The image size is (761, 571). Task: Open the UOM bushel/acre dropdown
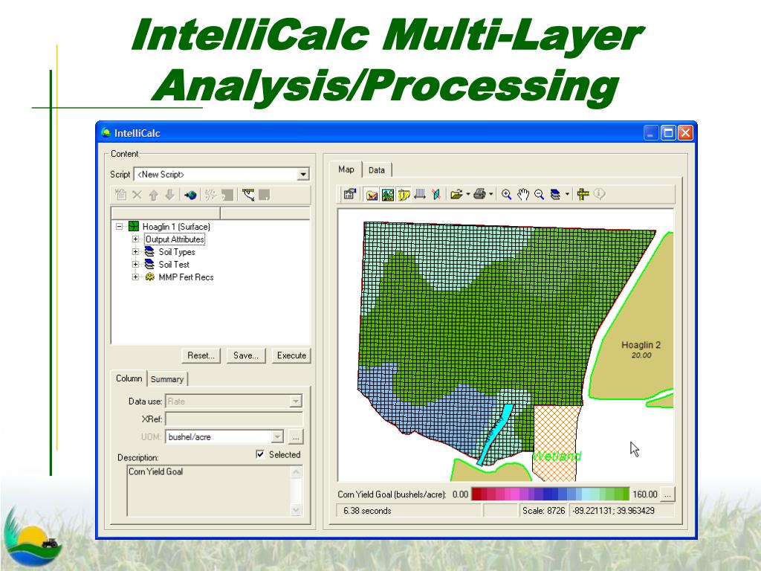pyautogui.click(x=277, y=436)
